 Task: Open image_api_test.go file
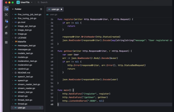[27, 26]
